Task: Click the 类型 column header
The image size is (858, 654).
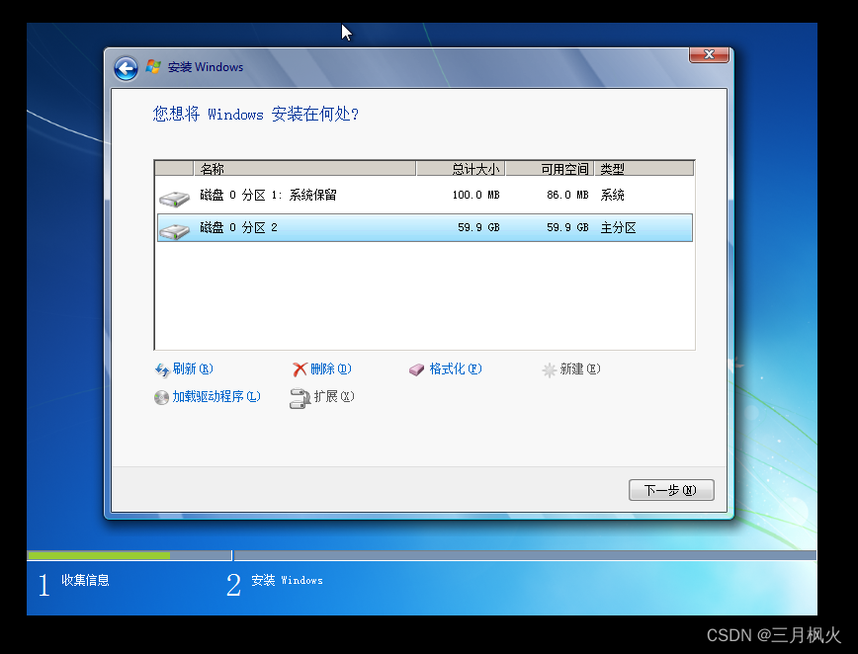Action: (644, 169)
